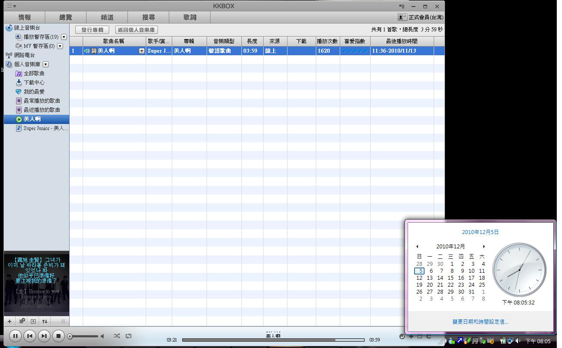Click the 專輯 column header
562x348 pixels.
point(189,41)
